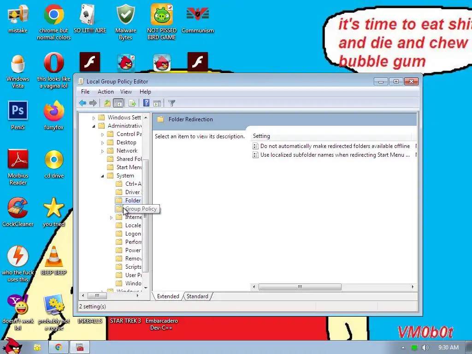Open the Malware Bytes desktop icon
The width and height of the screenshot is (472, 354).
[125, 22]
